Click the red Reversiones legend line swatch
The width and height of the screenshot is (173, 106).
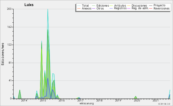(x=151, y=9)
